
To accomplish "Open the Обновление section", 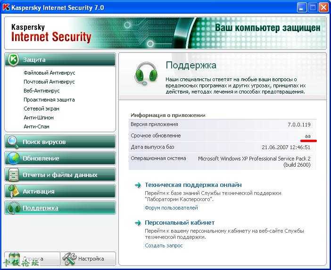I will (60, 158).
